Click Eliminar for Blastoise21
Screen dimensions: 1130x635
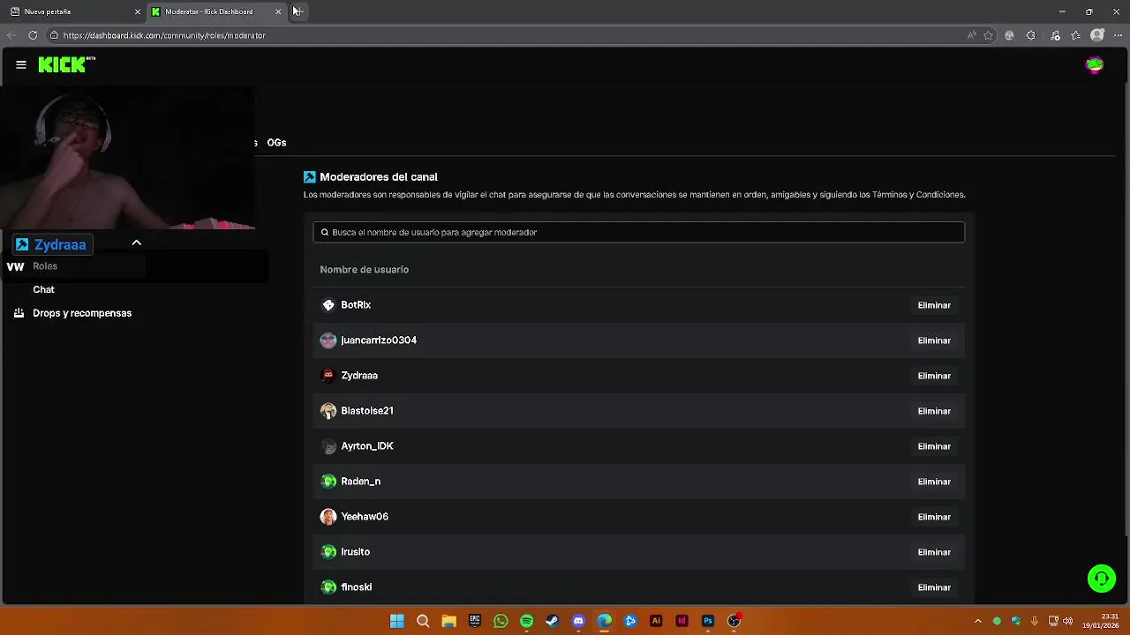[x=934, y=411]
